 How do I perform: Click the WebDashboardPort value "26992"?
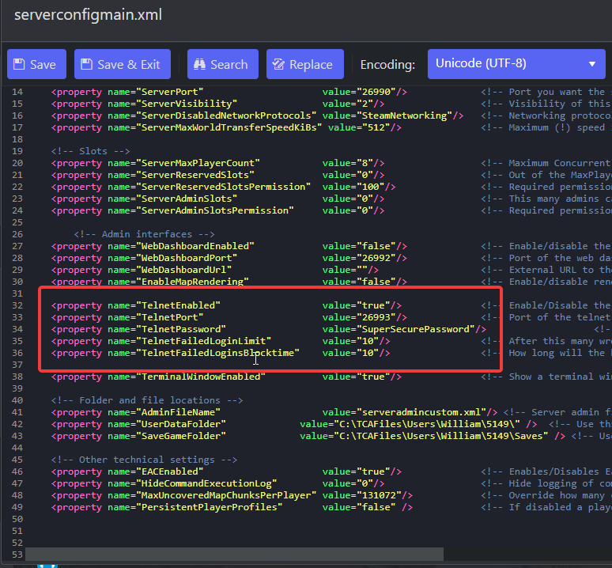point(376,258)
